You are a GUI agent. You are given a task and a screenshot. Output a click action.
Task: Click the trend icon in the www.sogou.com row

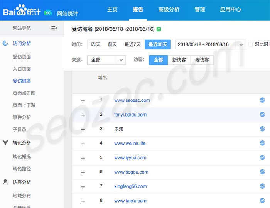point(262,172)
